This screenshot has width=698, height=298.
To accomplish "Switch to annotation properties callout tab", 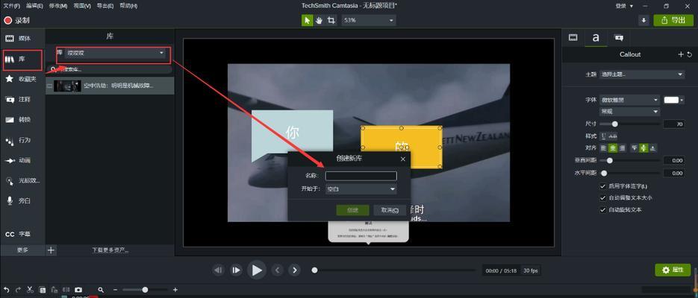I will 619,38.
